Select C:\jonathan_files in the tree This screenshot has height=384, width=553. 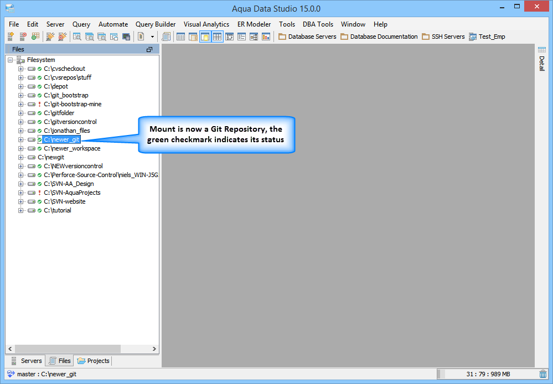click(66, 131)
